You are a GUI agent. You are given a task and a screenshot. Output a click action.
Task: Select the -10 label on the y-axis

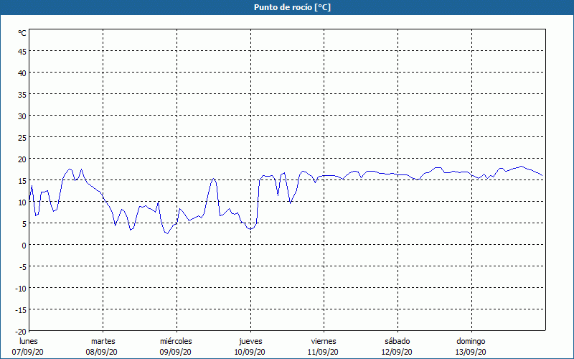[x=20, y=288]
